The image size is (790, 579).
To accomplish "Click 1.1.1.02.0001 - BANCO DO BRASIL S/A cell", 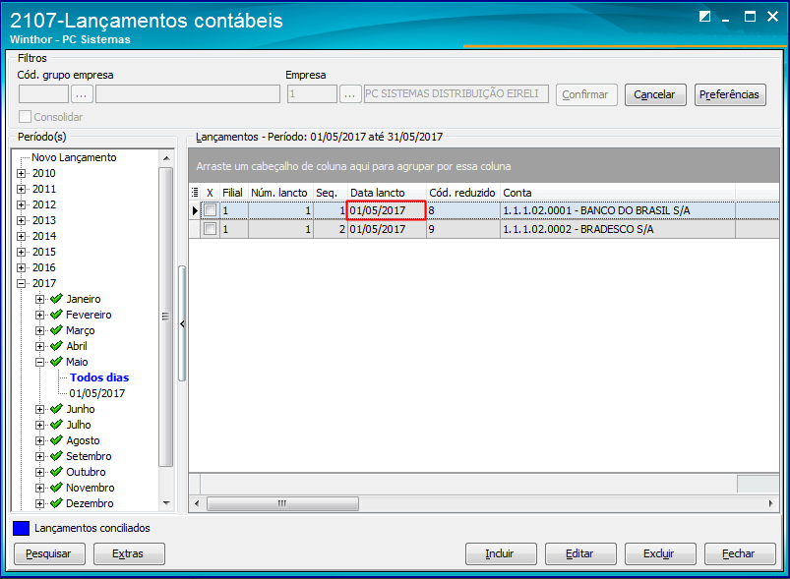I will (x=617, y=210).
